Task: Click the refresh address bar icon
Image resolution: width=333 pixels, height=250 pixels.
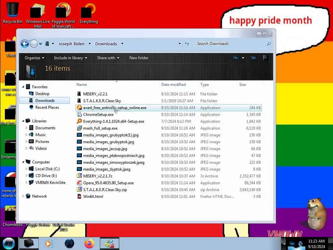Action: pyautogui.click(x=187, y=44)
